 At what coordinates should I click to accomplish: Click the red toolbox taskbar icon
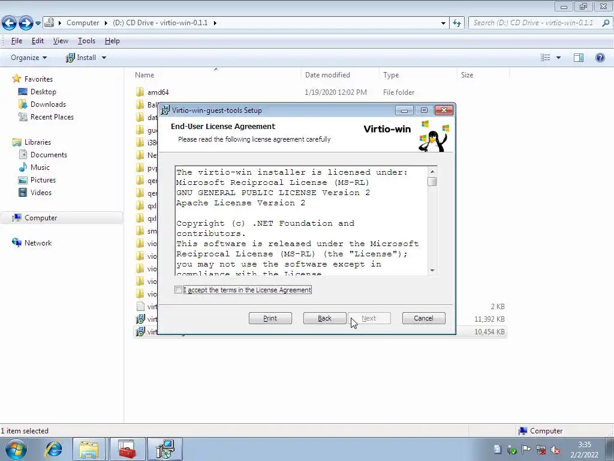click(x=127, y=449)
